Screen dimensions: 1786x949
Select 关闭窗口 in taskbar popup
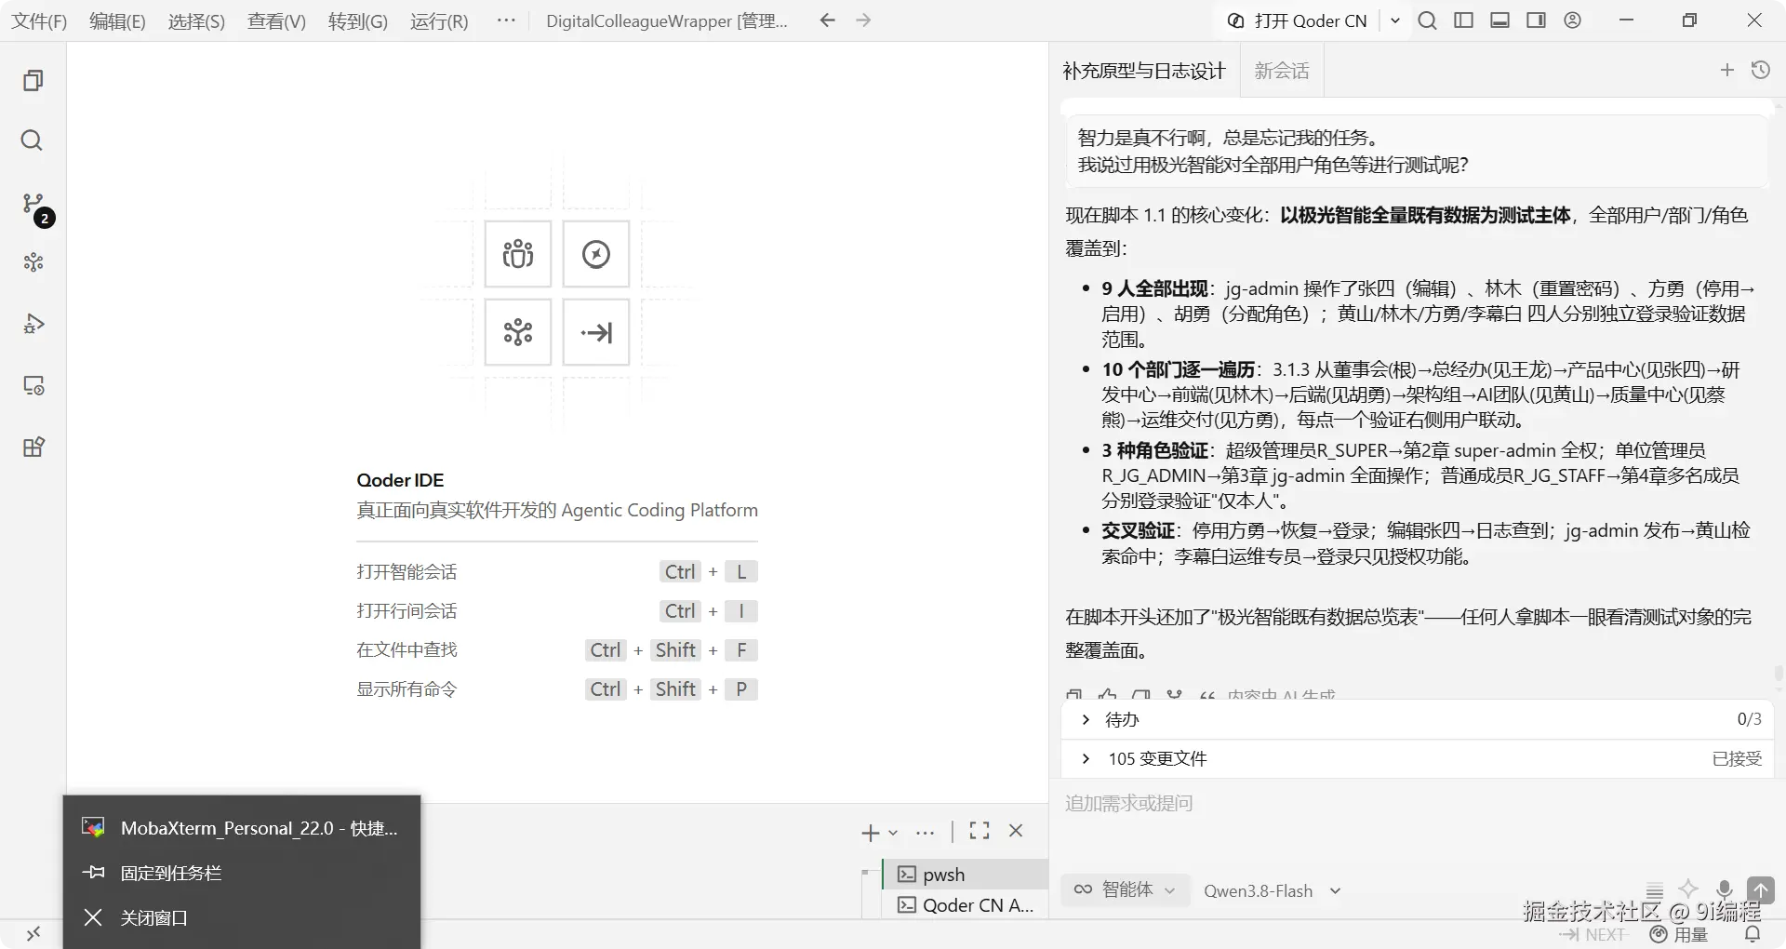click(242, 917)
